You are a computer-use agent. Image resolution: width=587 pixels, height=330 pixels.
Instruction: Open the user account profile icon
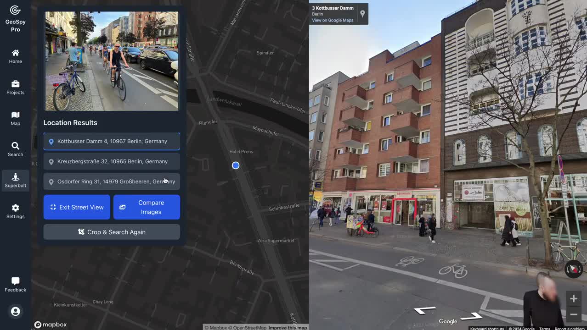[15, 311]
